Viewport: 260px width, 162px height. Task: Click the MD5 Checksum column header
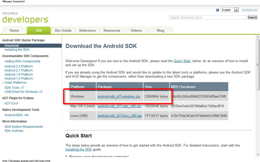(199, 87)
